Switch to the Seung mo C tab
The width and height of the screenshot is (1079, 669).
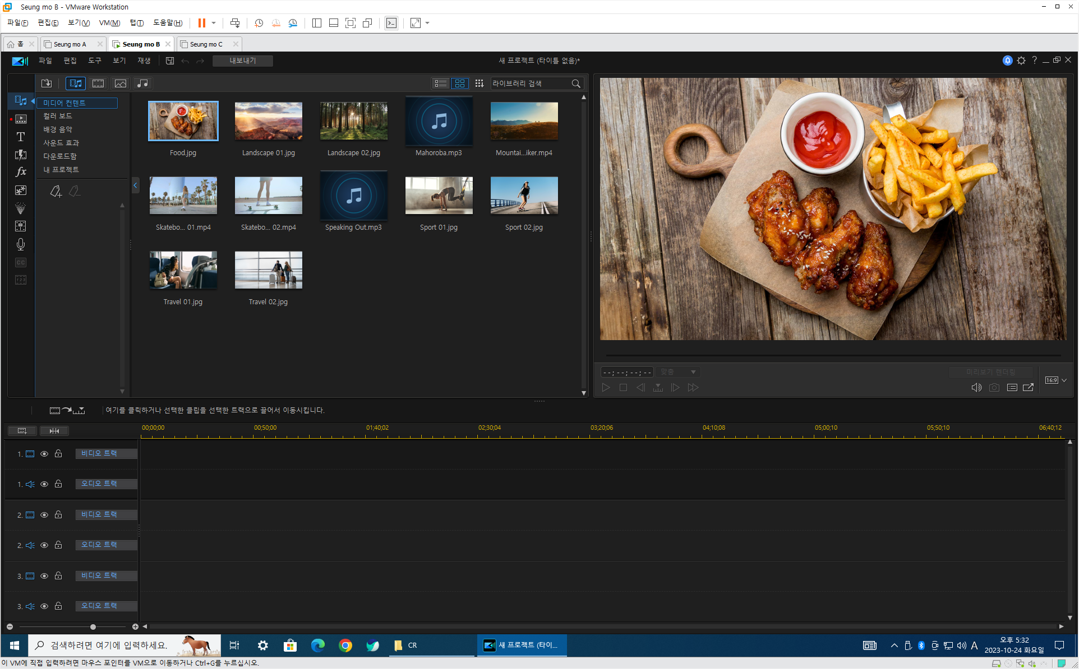click(206, 44)
